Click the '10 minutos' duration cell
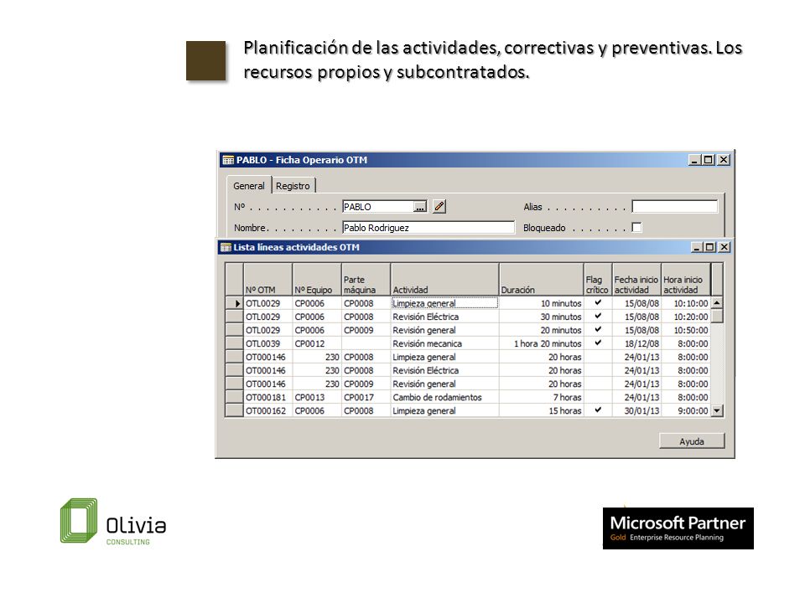805x603 pixels. point(541,303)
